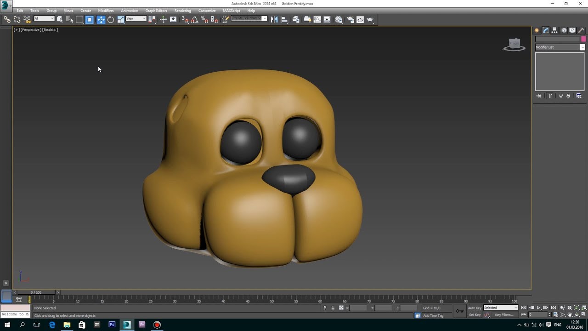
Task: Select the Bind to Space Warp tool
Action: [x=27, y=19]
